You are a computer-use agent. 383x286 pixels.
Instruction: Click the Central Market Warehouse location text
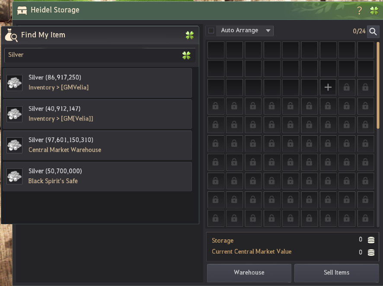[x=65, y=150]
